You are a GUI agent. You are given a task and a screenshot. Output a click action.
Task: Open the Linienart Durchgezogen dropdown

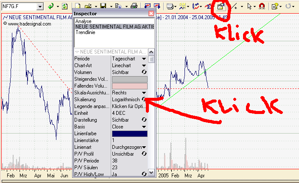tap(144, 147)
